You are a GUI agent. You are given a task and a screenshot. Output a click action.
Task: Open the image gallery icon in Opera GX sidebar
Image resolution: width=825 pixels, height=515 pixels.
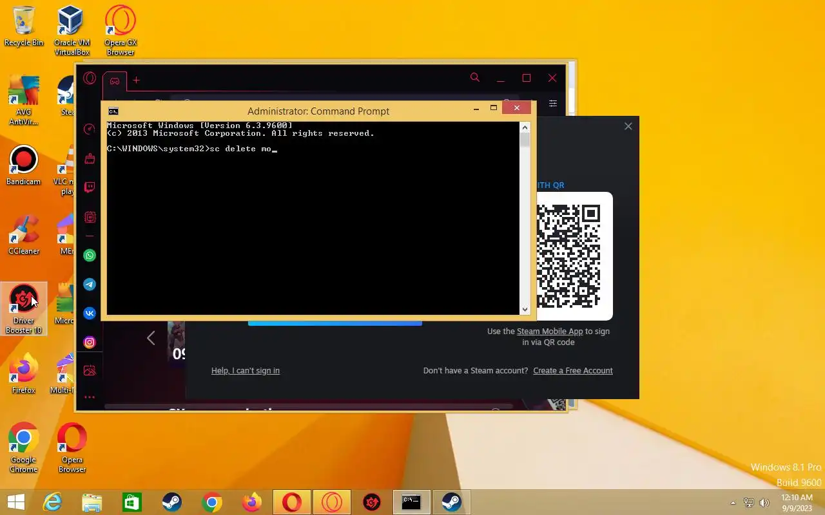tap(90, 371)
